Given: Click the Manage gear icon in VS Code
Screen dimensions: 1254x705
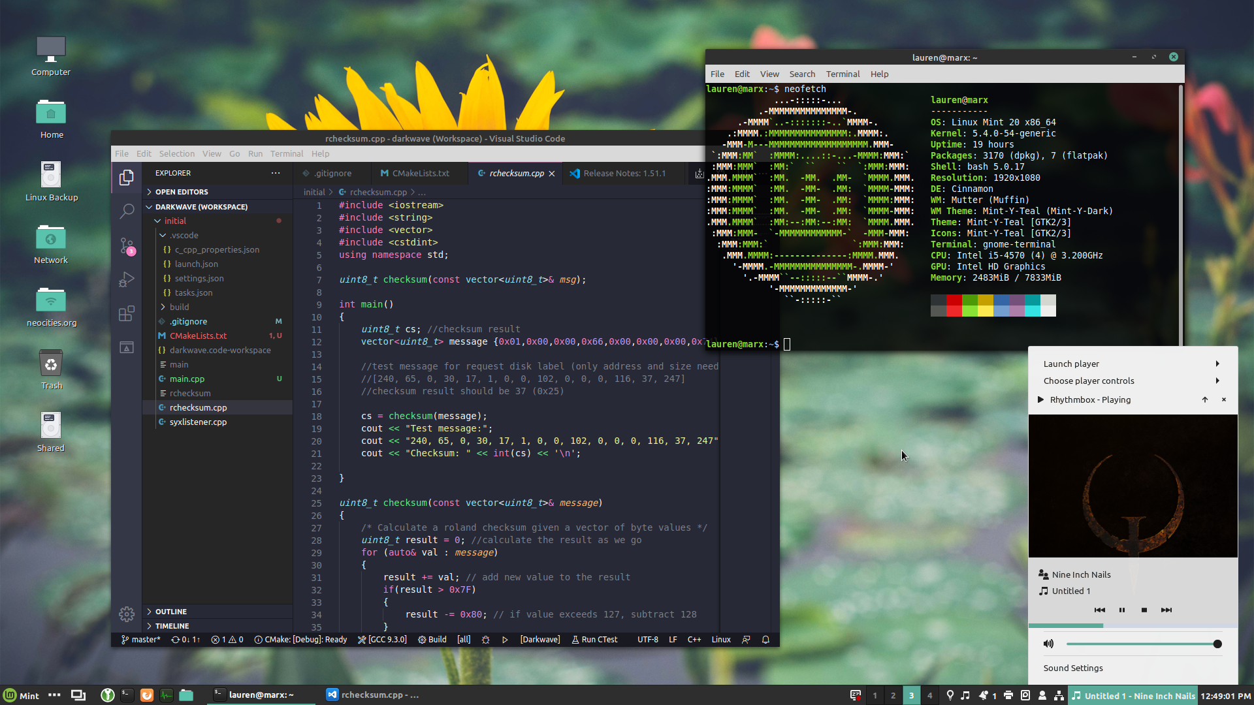Looking at the screenshot, I should pos(127,614).
